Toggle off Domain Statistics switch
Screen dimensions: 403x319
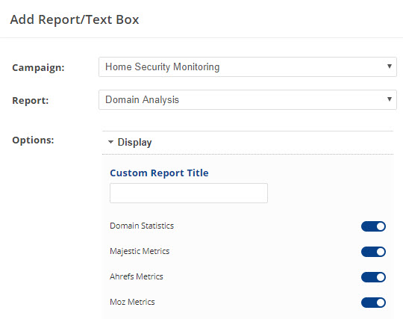tap(373, 226)
